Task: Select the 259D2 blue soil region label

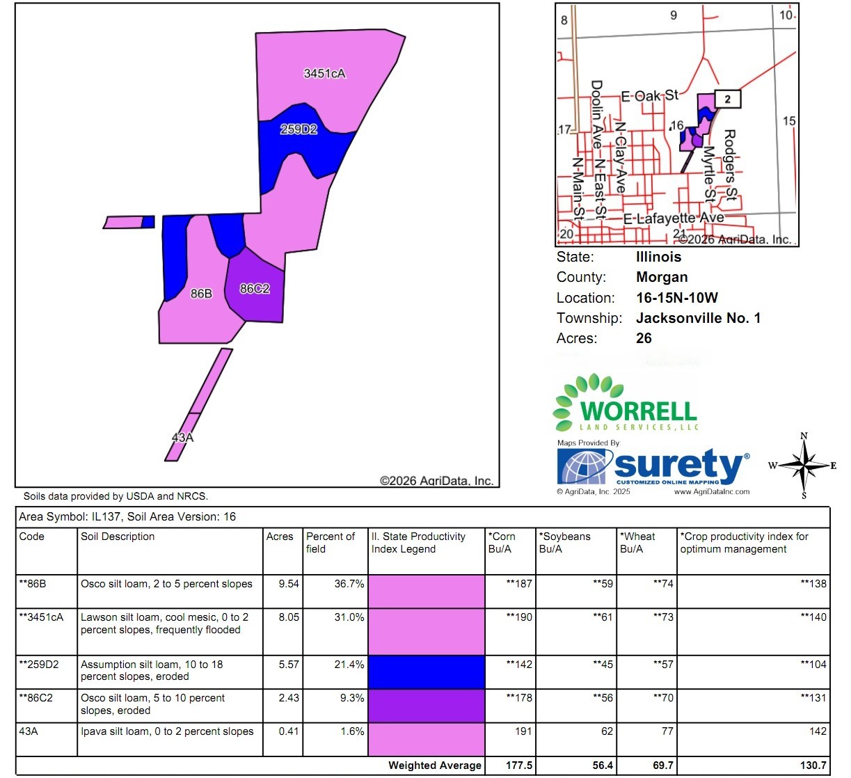Action: pos(299,129)
